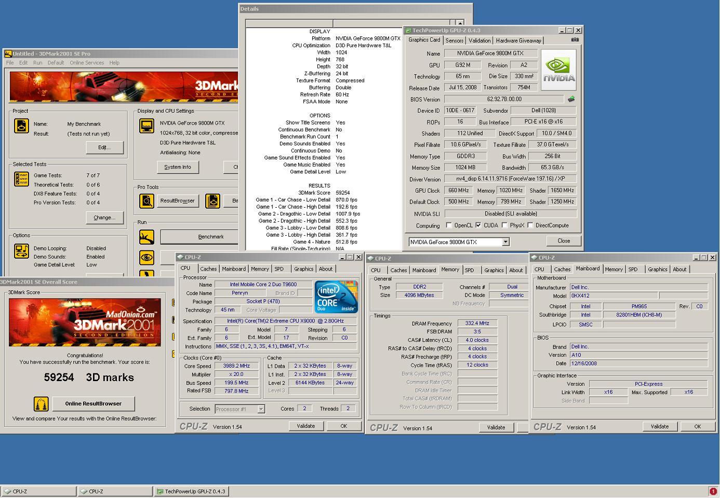Image resolution: width=720 pixels, height=498 pixels.
Task: Click the monitor icon in Display and CPU Settings
Action: [147, 126]
